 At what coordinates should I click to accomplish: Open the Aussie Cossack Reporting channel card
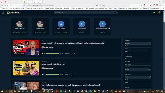[102, 27]
